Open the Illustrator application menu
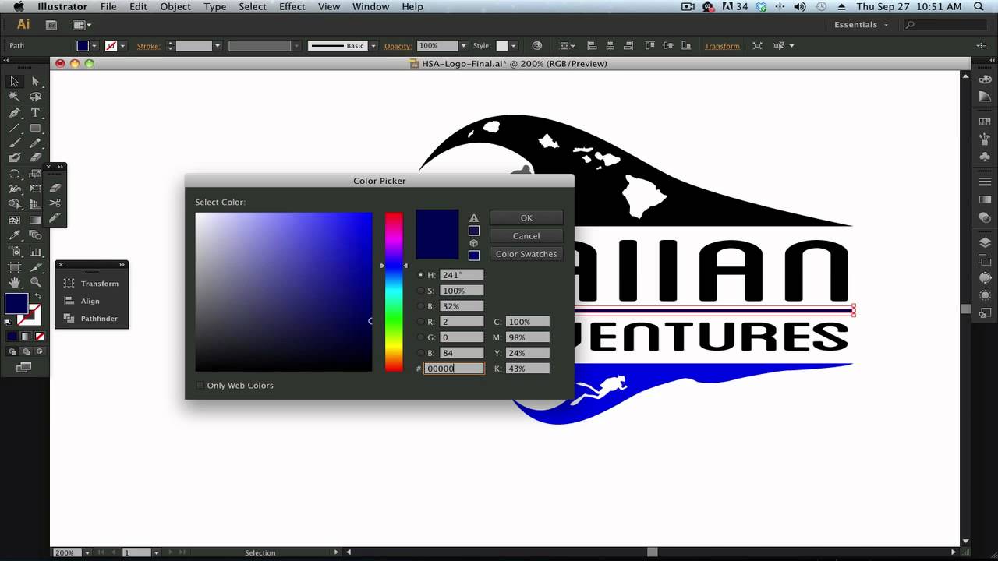Screen dimensions: 998x561 pyautogui.click(x=63, y=6)
